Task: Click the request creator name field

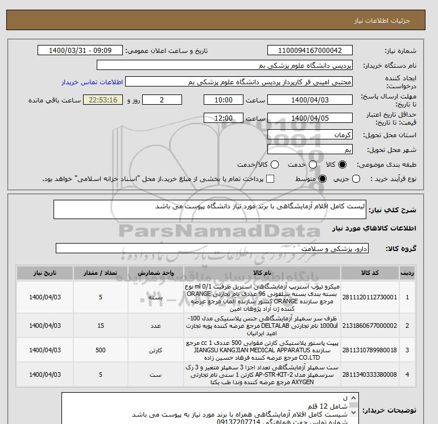Action: tap(239, 82)
